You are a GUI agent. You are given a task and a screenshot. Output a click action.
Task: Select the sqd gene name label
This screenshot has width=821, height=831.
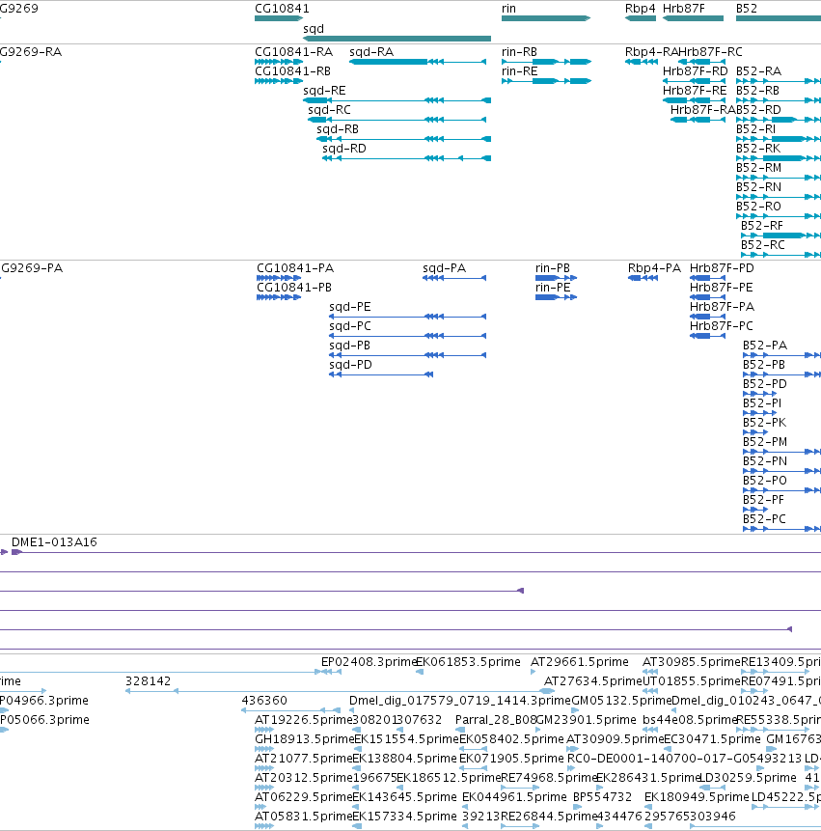(313, 29)
